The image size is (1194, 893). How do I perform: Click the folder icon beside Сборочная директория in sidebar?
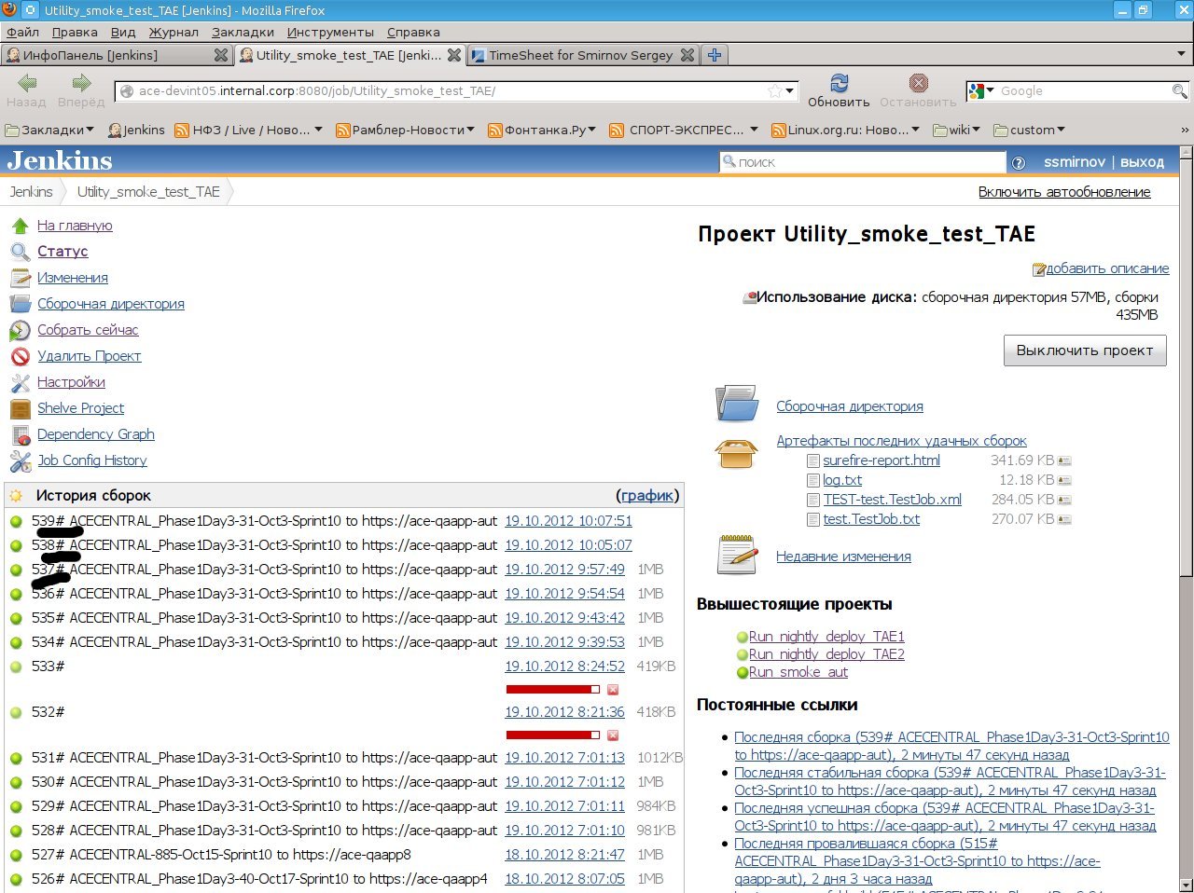click(x=21, y=304)
